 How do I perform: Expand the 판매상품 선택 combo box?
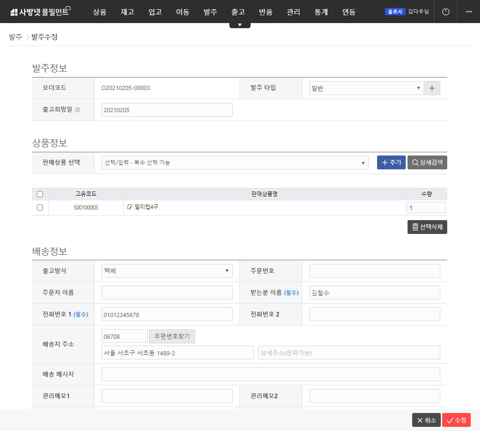click(x=234, y=162)
